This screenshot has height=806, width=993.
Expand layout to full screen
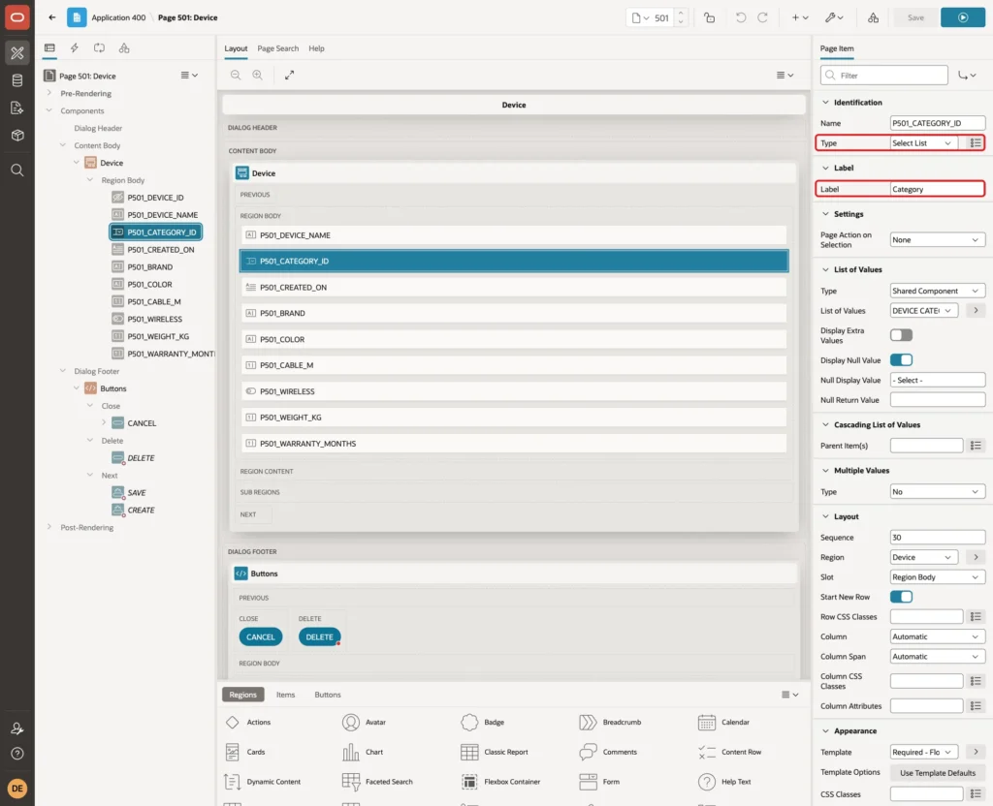coord(289,75)
